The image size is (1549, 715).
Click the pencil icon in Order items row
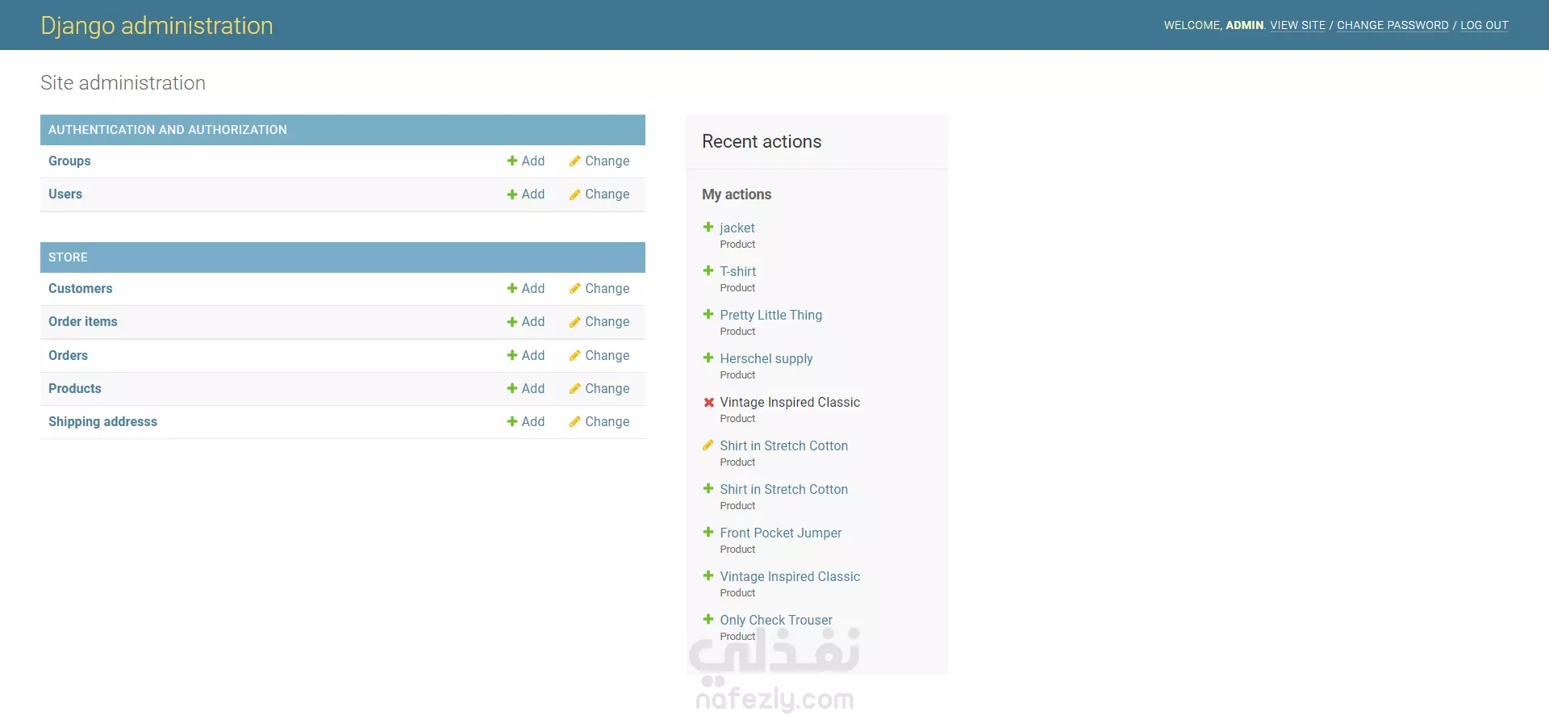(x=574, y=321)
